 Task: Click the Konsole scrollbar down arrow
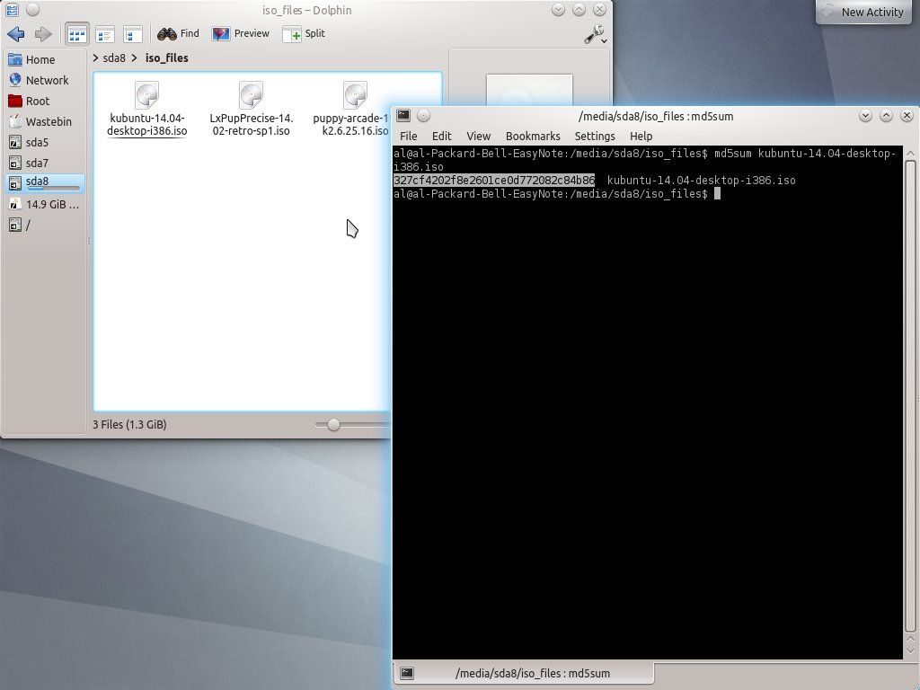tap(911, 650)
